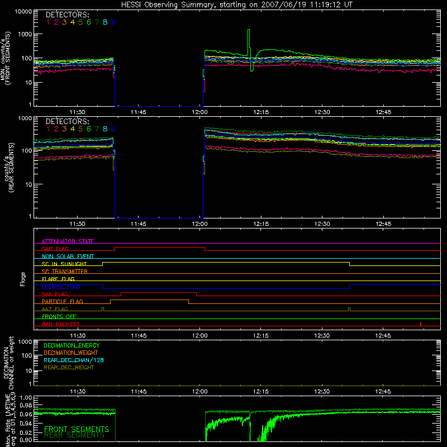Select detector 2 in rear segments legend
This screenshot has height=447, width=447.
(x=56, y=129)
